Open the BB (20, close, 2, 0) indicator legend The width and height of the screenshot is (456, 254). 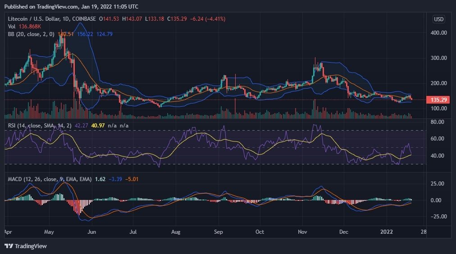click(31, 34)
